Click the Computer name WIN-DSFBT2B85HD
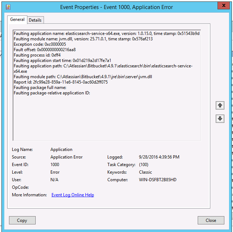The height and width of the screenshot is (232, 233). pyautogui.click(x=158, y=180)
